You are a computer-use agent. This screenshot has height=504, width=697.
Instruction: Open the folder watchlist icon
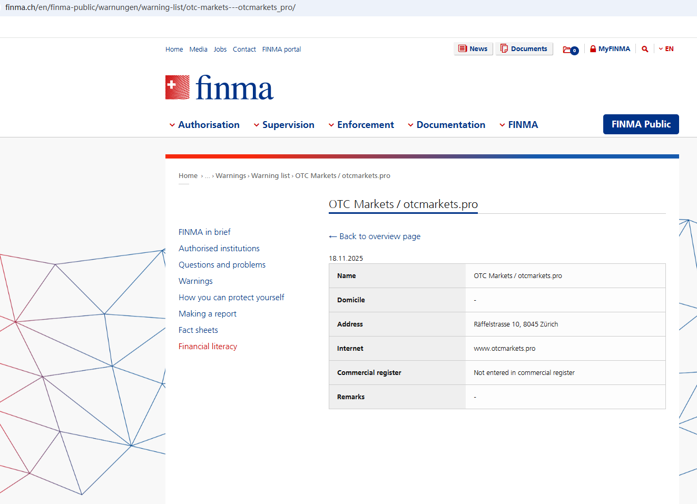point(570,50)
